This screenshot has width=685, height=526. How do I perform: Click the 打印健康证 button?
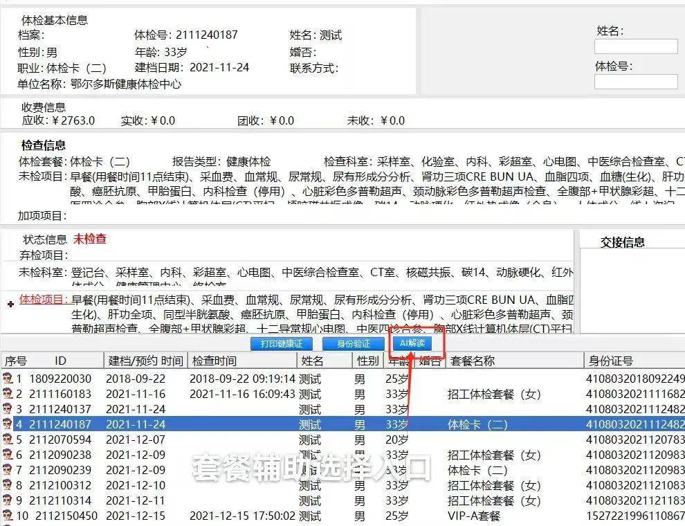pos(280,343)
